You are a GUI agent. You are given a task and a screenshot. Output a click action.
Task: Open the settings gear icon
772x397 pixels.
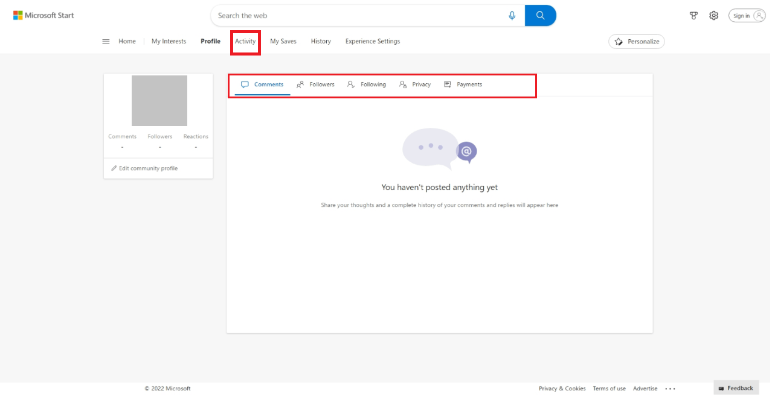[714, 16]
